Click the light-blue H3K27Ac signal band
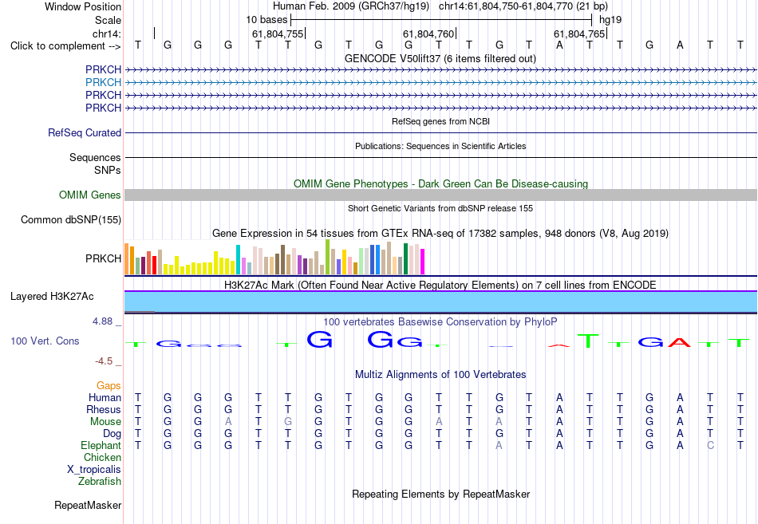The width and height of the screenshot is (758, 524). (x=441, y=302)
